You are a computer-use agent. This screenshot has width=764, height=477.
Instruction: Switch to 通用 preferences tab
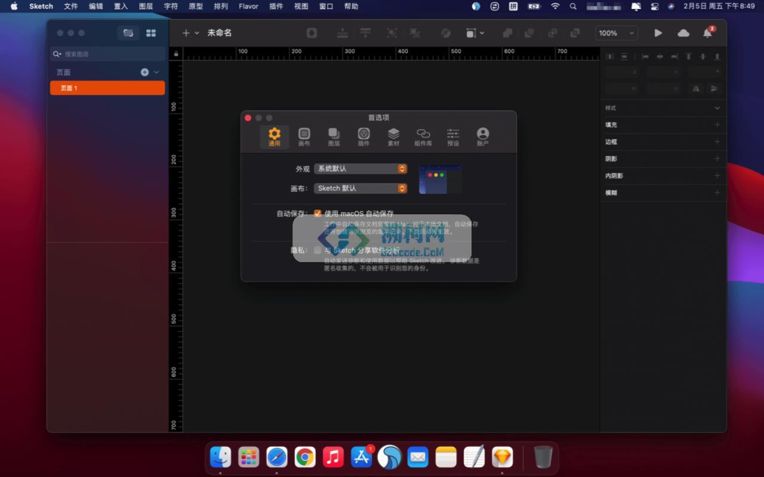tap(275, 137)
